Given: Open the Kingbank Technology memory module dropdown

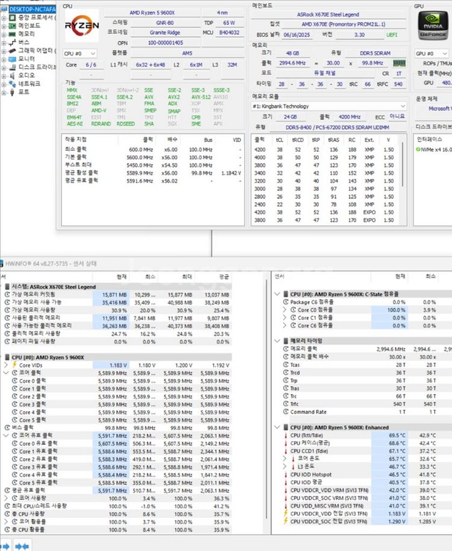Looking at the screenshot, I should 328,106.
